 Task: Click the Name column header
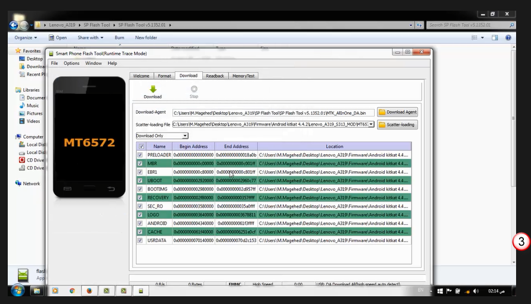click(x=159, y=146)
